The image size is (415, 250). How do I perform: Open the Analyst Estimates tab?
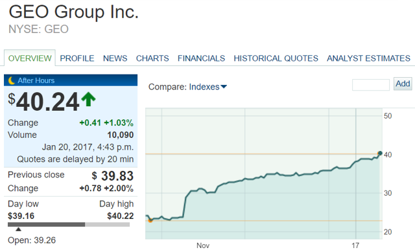pos(368,58)
